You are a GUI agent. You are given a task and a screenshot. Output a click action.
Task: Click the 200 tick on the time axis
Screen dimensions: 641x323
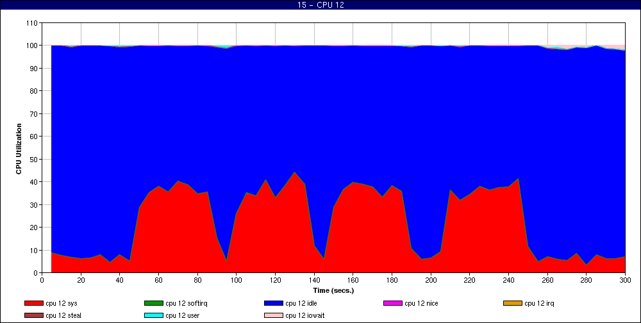tap(431, 280)
